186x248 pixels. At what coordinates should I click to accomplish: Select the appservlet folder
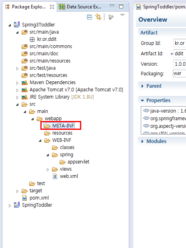pyautogui.click(x=74, y=162)
